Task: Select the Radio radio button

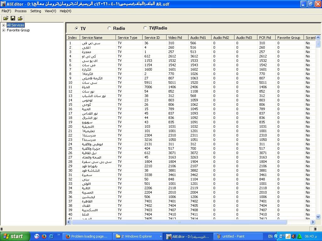Action: pyautogui.click(x=109, y=28)
